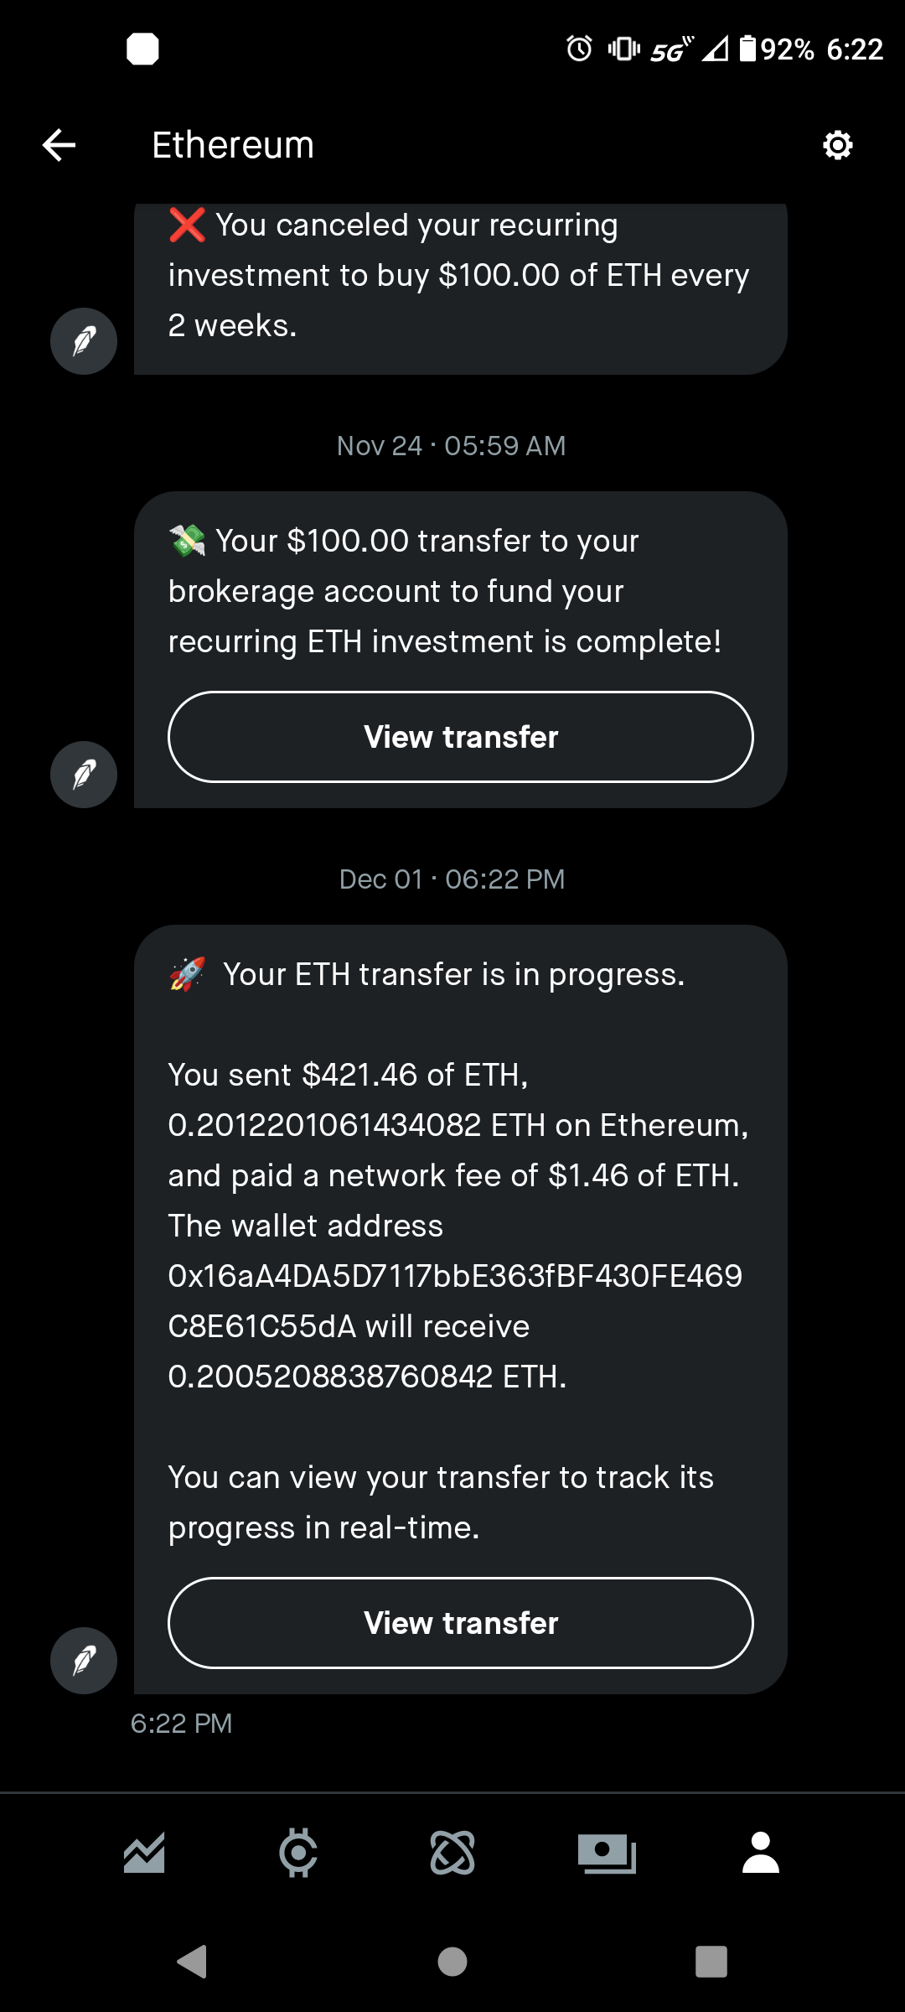Open the Investing chart tab in bottom navigation
Viewport: 905px width, 2012px height.
(144, 1853)
